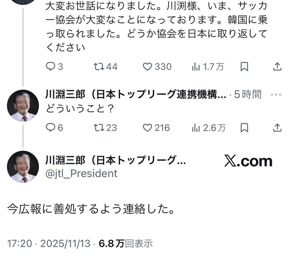Screen dimensions: 290x258
Task: Like the どういうこと？ tweet with 216 likes
Action: click(x=156, y=128)
